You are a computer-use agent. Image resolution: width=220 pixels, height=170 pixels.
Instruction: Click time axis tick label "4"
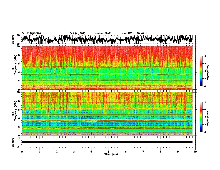[91, 152]
